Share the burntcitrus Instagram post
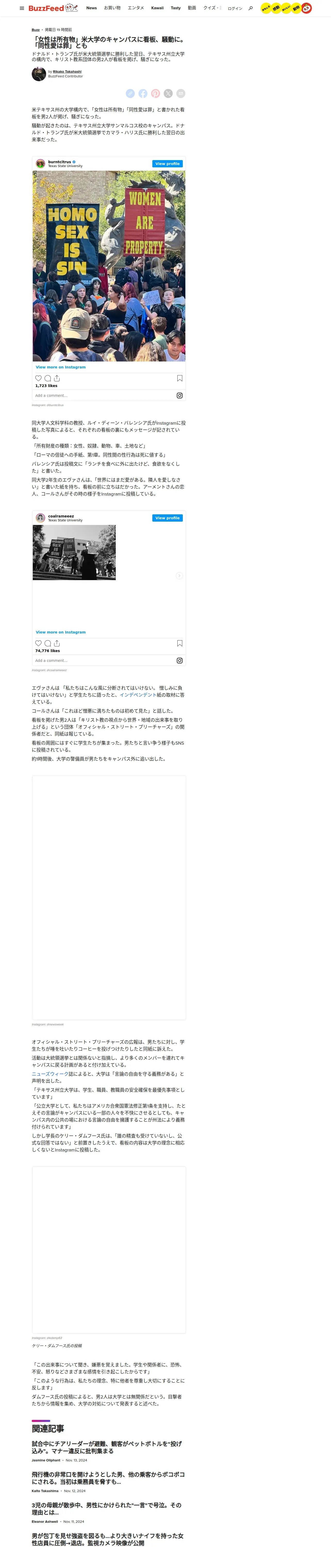Image resolution: width=331 pixels, height=1547 pixels. [56, 378]
